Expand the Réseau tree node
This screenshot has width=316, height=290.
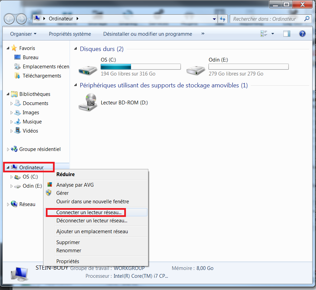(x=8, y=204)
